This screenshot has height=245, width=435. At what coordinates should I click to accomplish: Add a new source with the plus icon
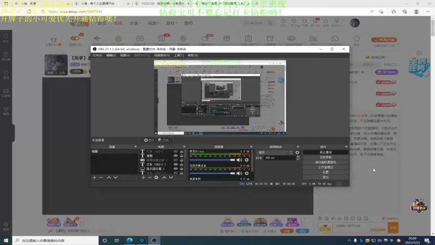pos(143,177)
